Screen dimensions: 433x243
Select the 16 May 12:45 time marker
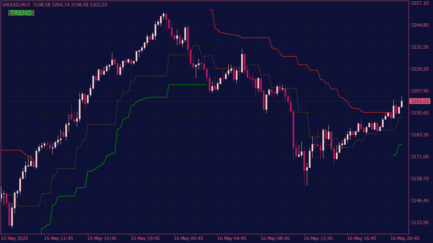[x=318, y=239]
